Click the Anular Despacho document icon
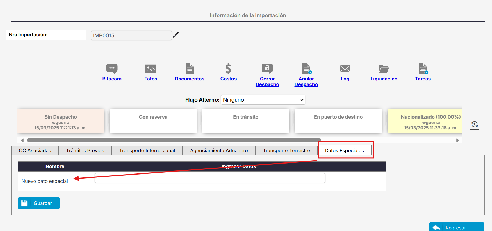This screenshot has height=231, width=492. (306, 69)
